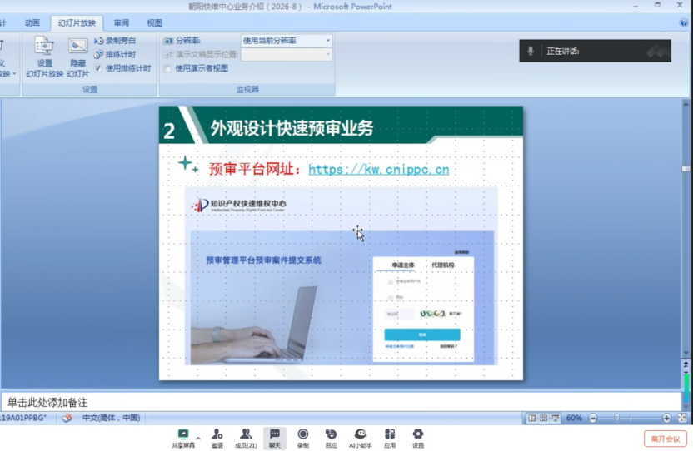The height and width of the screenshot is (451, 693).
Task: Click the login screenshot image on slide
Action: pos(342,276)
